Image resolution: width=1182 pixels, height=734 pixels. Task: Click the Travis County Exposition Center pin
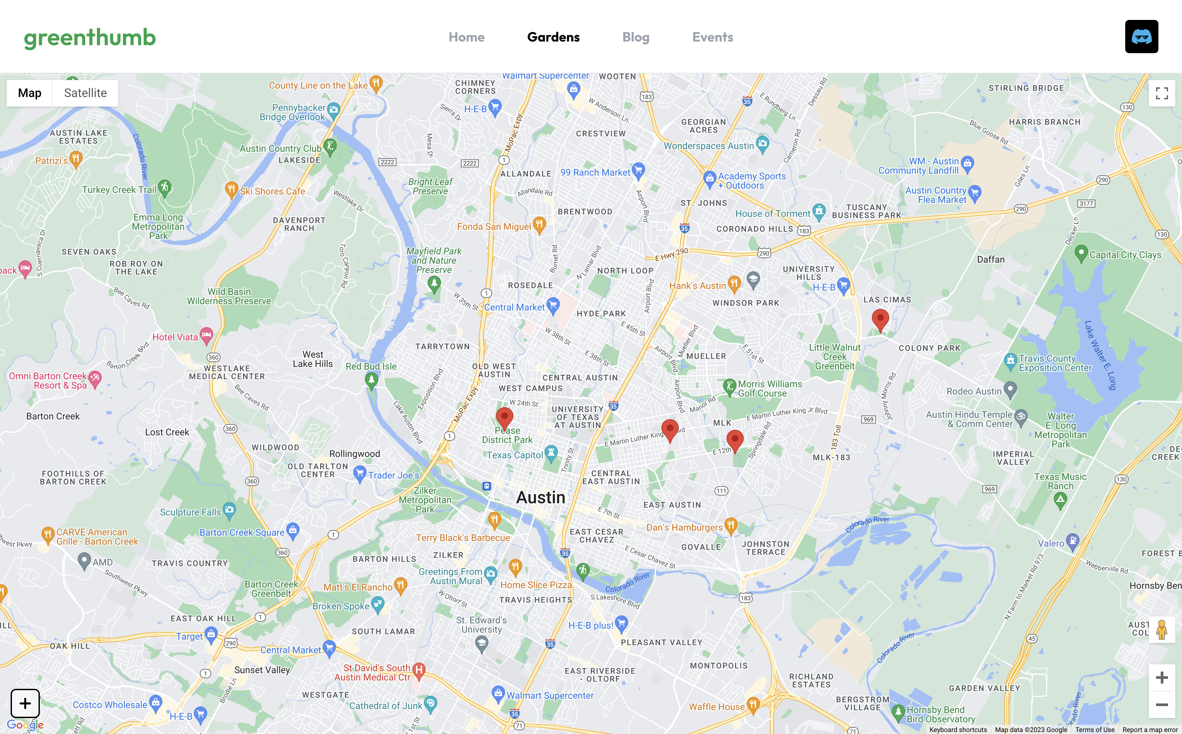pos(1010,362)
